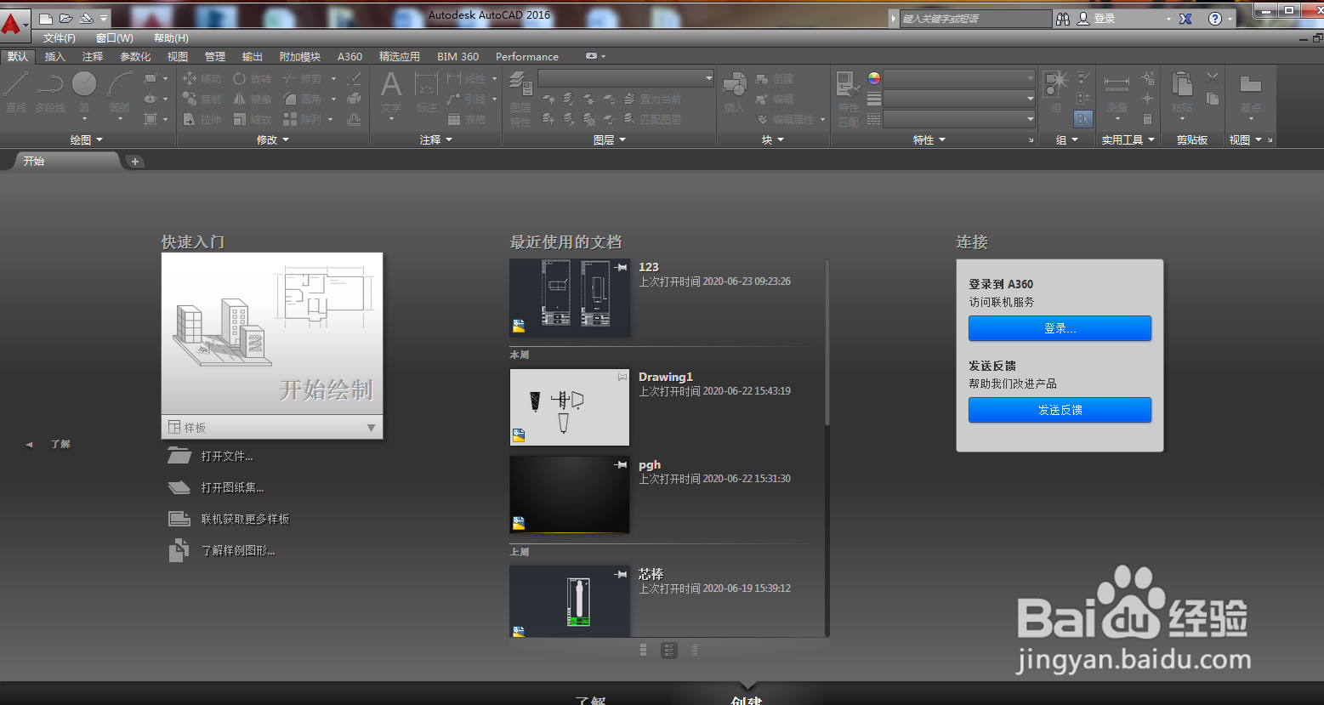Click the 缩放 (Scale) tool icon
Screen dimensions: 1324x705
coord(240,119)
